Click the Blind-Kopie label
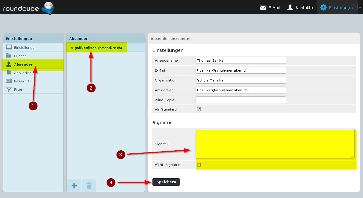 (x=164, y=100)
